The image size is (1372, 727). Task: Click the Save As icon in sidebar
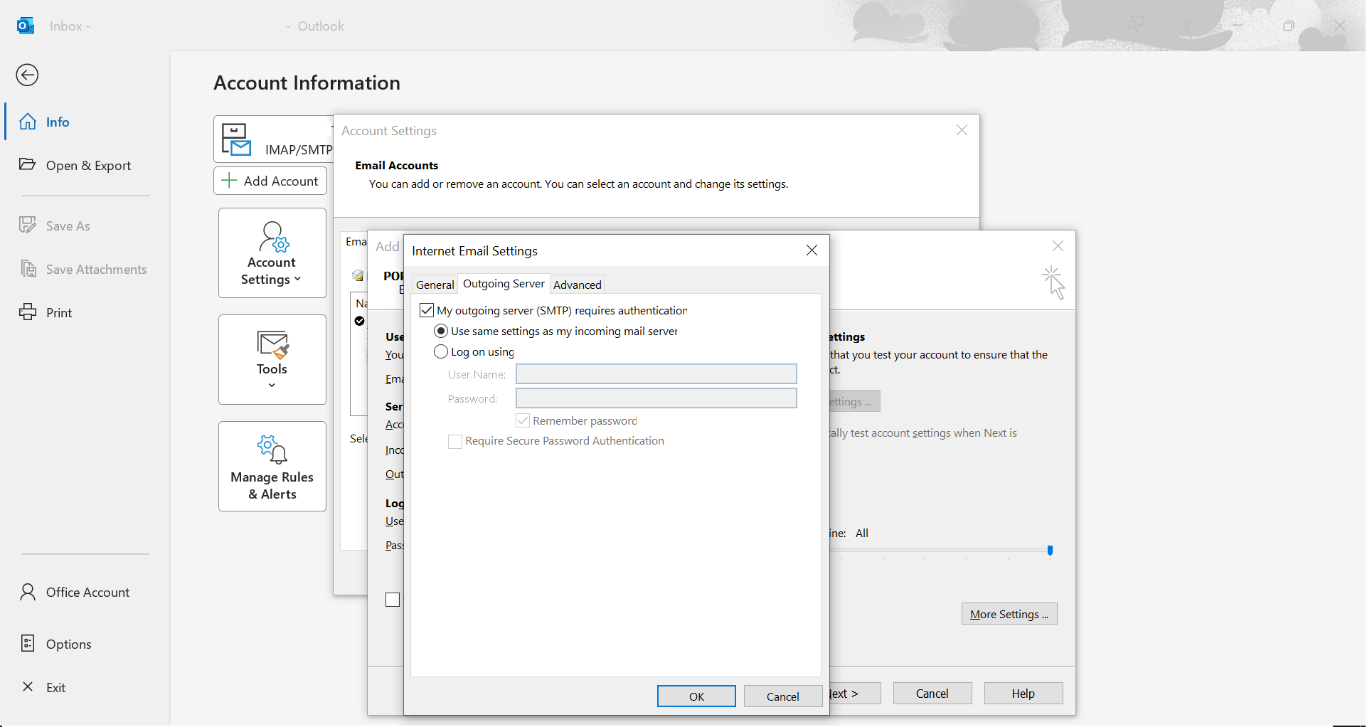28,225
